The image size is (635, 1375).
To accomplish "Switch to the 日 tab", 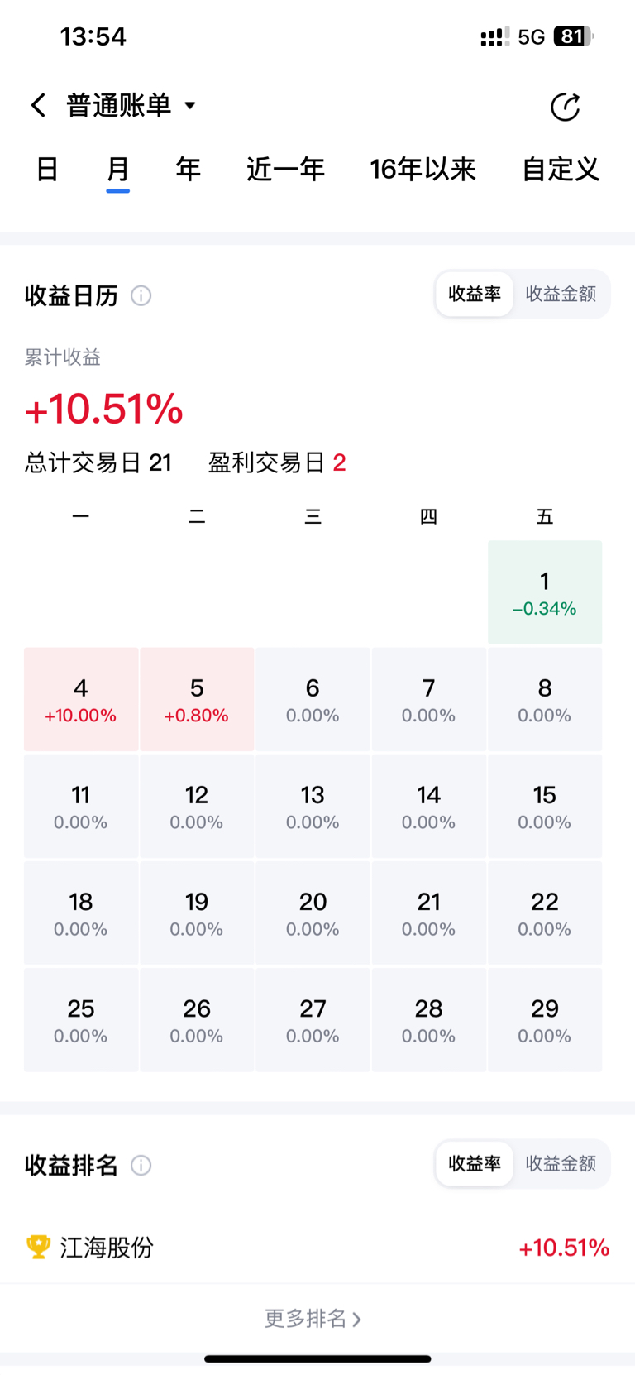I will [x=47, y=169].
